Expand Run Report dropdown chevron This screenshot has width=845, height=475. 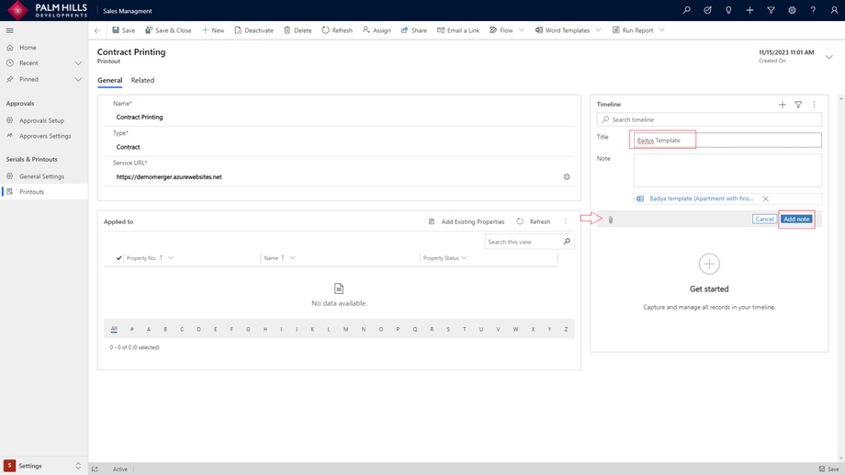pos(662,30)
